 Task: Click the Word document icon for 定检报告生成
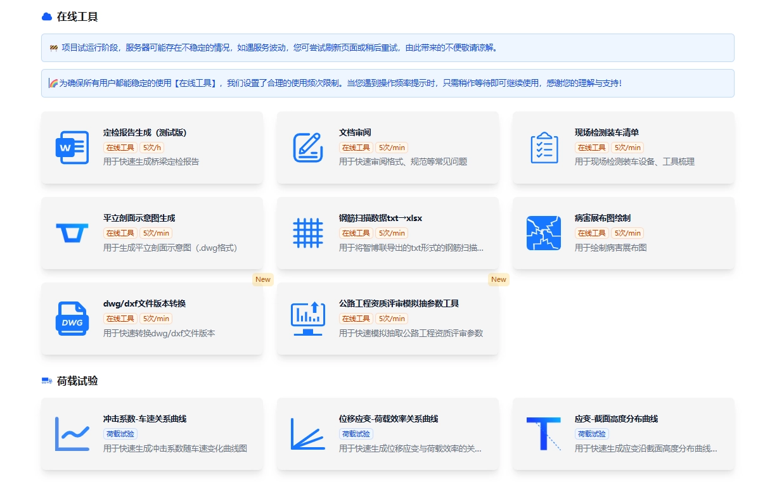(72, 148)
